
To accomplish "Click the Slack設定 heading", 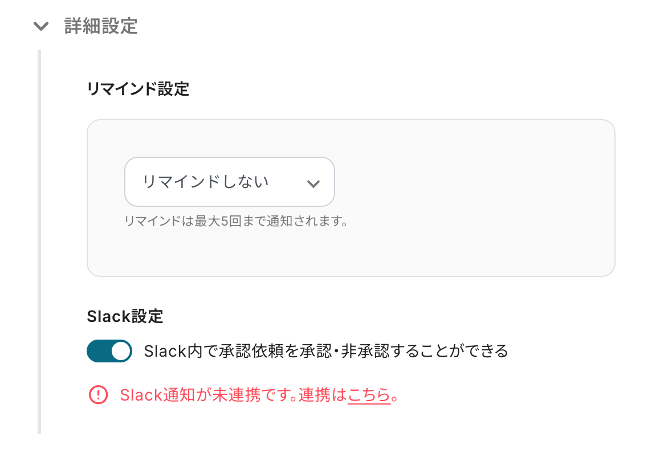I will (125, 317).
